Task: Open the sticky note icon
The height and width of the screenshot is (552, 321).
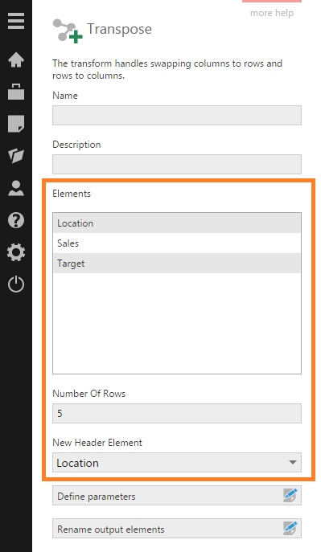Action: click(x=16, y=123)
